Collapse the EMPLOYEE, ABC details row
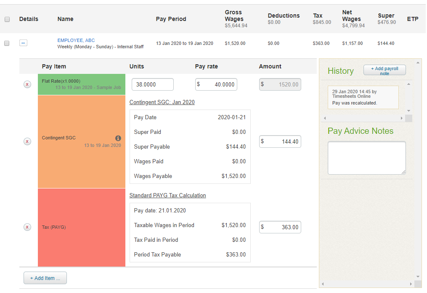The image size is (427, 293). click(23, 43)
